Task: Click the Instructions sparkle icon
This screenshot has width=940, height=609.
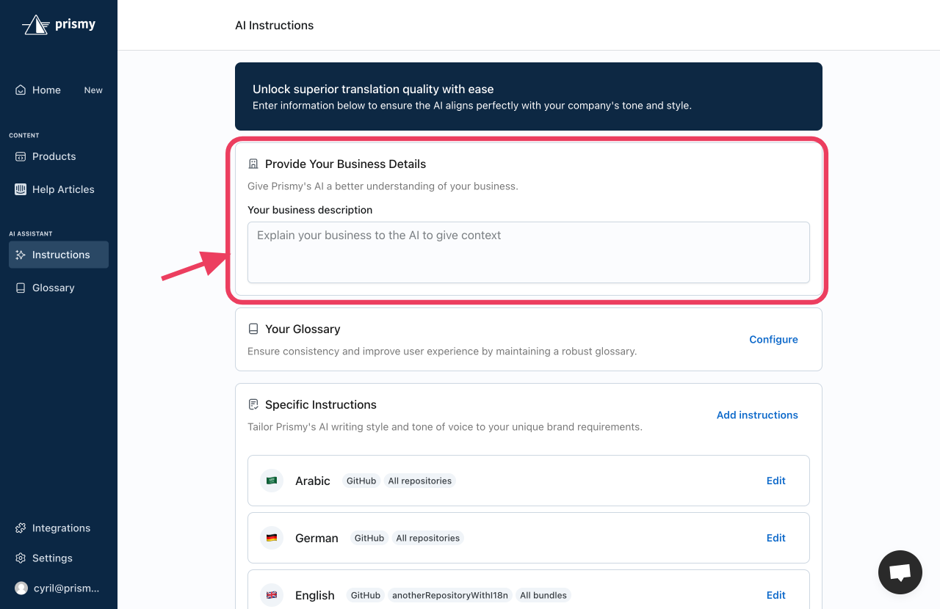Action: (x=21, y=255)
